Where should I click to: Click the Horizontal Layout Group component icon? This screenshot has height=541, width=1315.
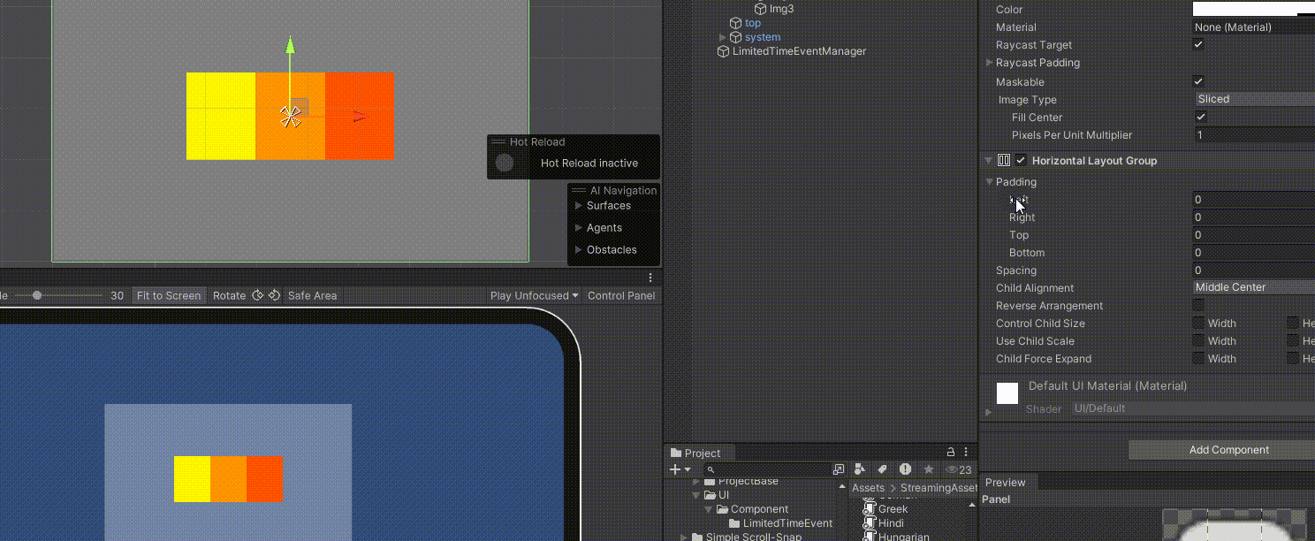point(1004,161)
